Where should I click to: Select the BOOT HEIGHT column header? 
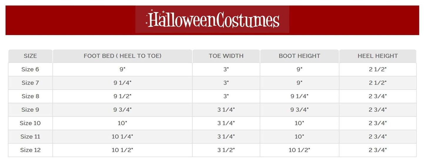[x=299, y=56]
